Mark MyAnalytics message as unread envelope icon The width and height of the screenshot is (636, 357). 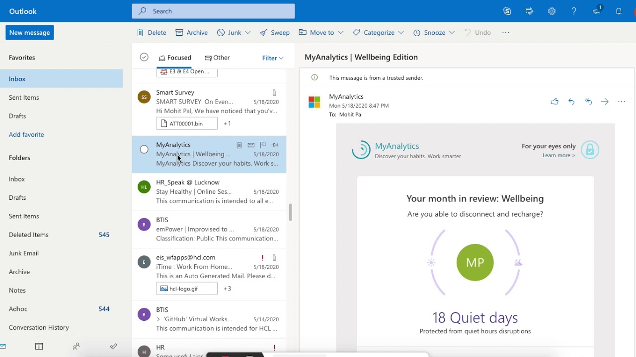point(251,145)
